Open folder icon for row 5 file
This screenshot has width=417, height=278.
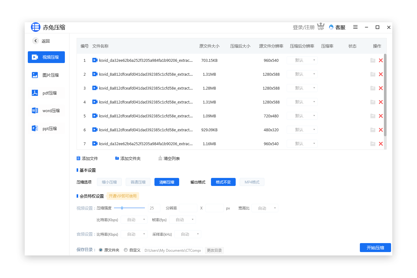(x=373, y=116)
